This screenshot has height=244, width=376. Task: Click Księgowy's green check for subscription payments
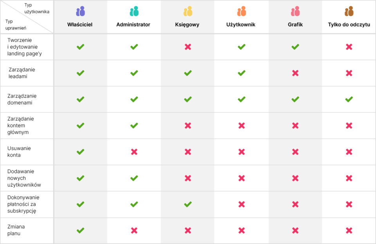[x=188, y=204]
